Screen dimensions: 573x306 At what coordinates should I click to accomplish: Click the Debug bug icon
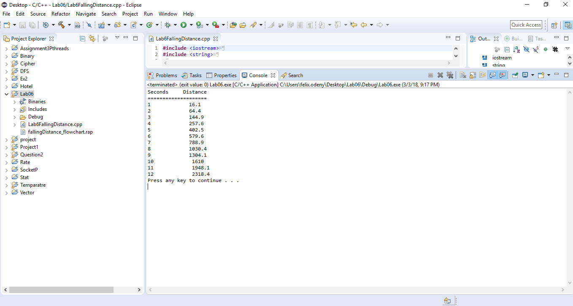(168, 25)
